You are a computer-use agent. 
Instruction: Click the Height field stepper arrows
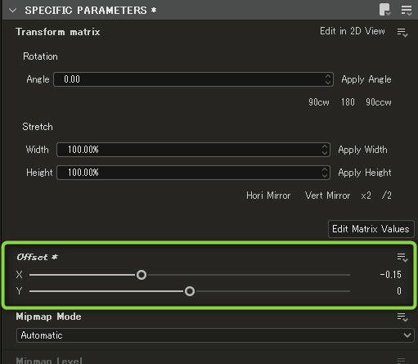[325, 173]
